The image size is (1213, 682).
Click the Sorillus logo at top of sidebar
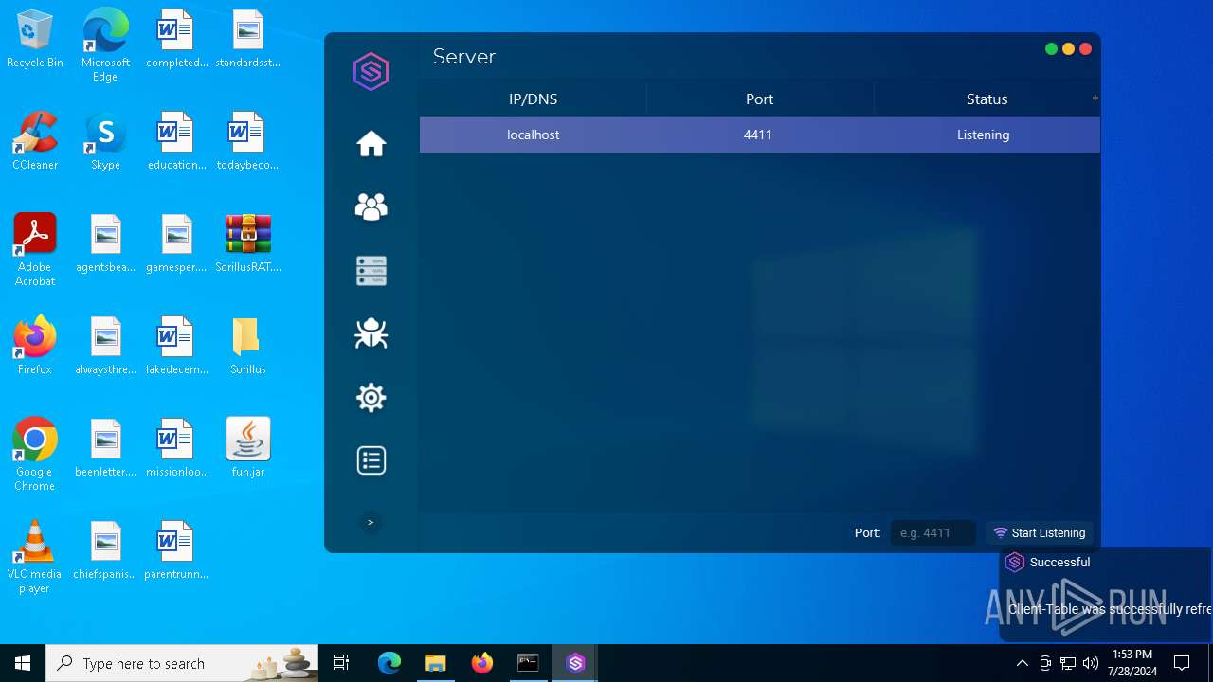[x=371, y=72]
